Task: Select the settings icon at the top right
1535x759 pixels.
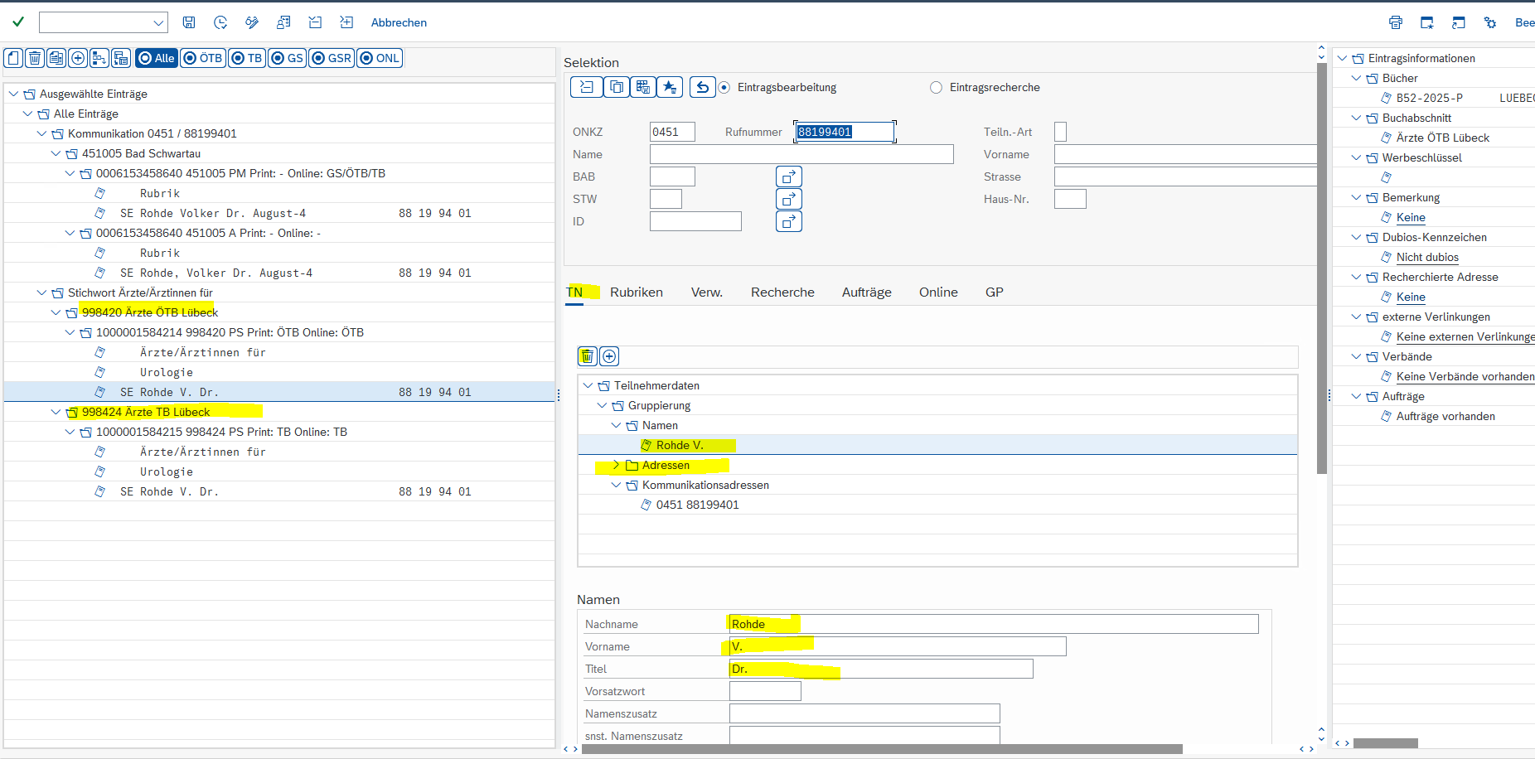Action: [1490, 22]
